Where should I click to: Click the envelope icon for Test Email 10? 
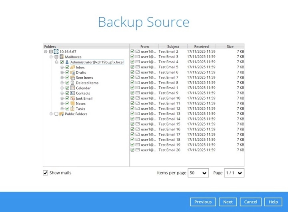[x=138, y=98]
